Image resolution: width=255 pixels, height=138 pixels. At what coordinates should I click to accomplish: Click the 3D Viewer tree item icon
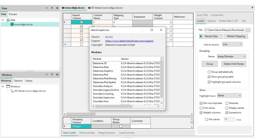point(12,91)
